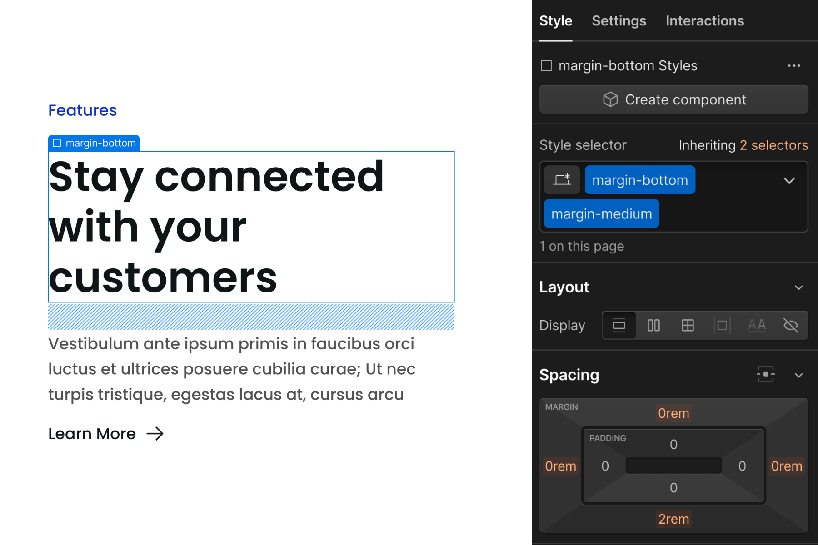The image size is (818, 545).
Task: Open the Settings tab
Action: pos(618,21)
